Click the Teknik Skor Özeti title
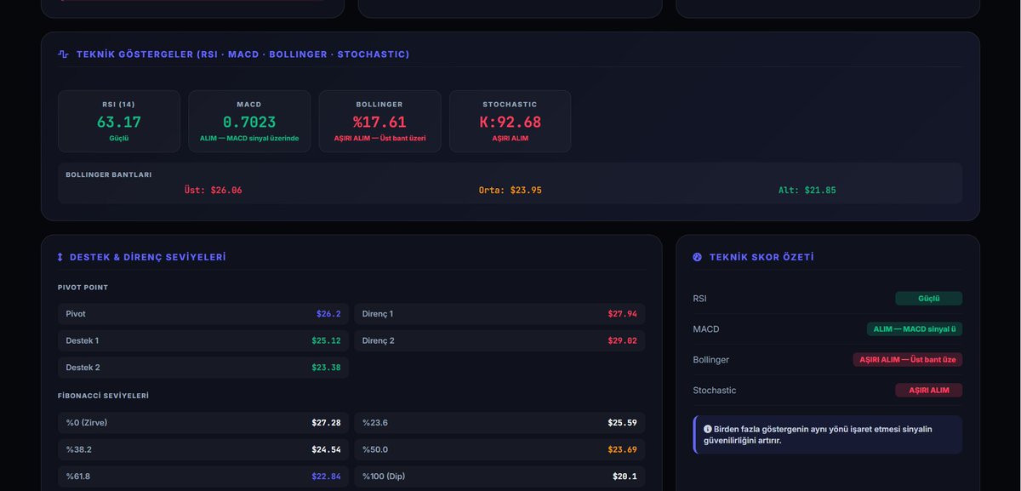Screen dimensions: 1021x491 pyautogui.click(x=761, y=257)
